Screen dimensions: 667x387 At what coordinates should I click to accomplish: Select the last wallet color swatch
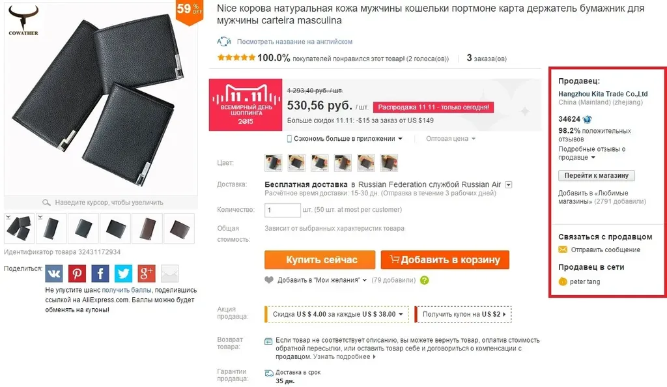[389, 163]
